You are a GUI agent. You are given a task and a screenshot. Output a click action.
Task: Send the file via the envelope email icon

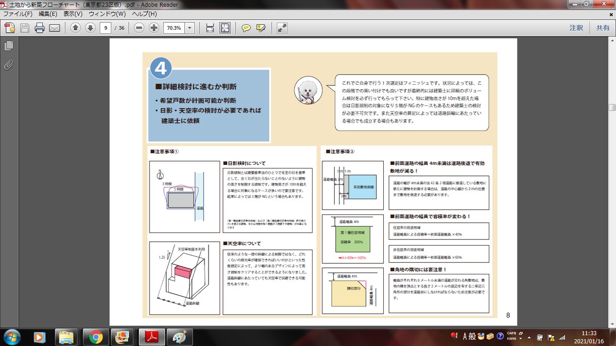pyautogui.click(x=55, y=28)
